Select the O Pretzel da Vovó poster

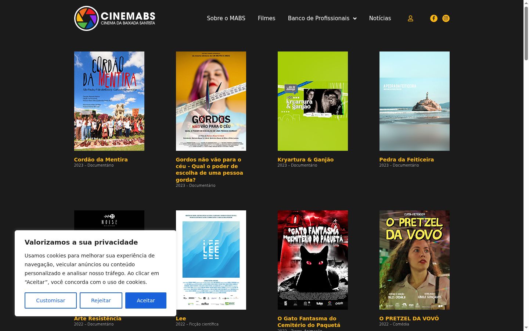pos(414,260)
